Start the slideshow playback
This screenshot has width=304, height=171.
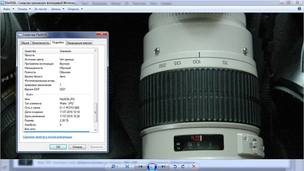click(152, 166)
